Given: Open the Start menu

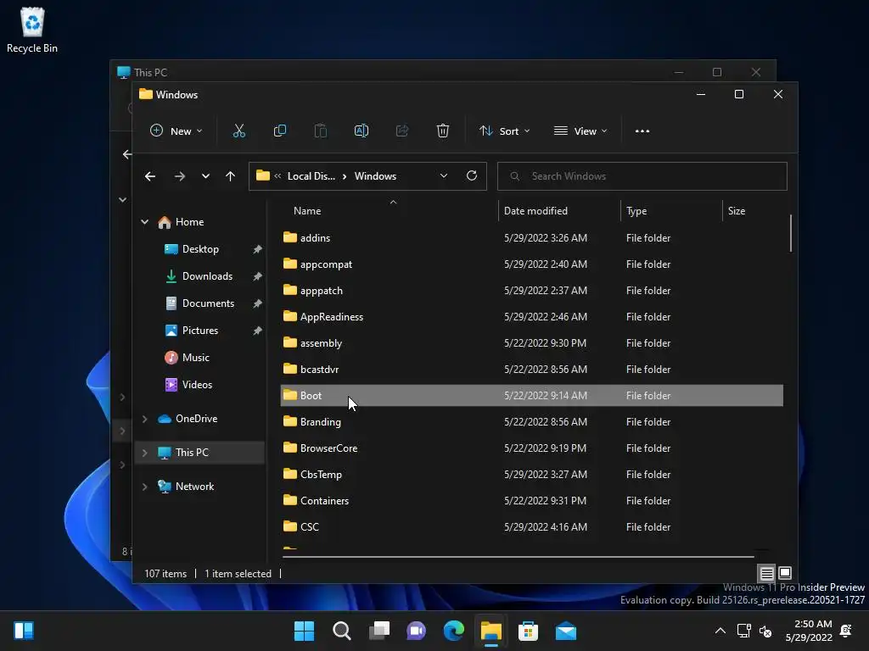Looking at the screenshot, I should click(304, 631).
